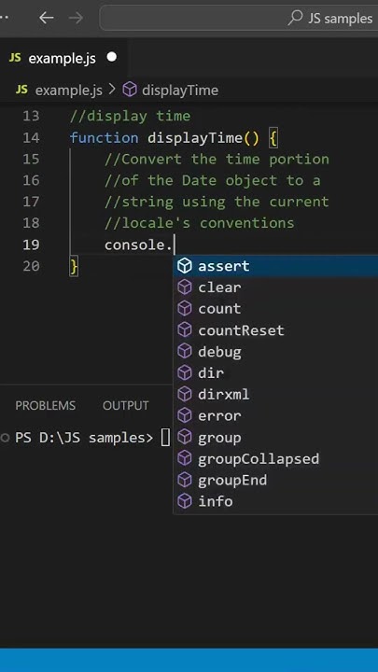Select countReset in suggestions
This screenshot has width=378, height=672.
275,330
